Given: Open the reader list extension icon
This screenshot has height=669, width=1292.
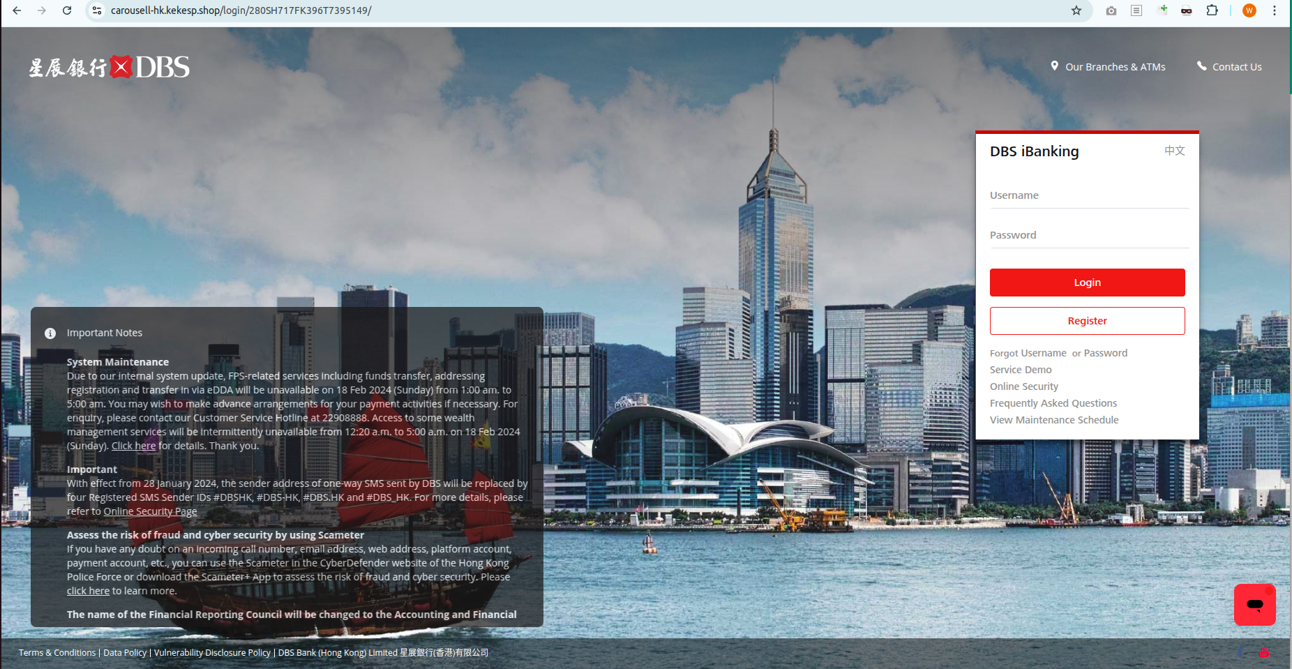Looking at the screenshot, I should click(1136, 10).
